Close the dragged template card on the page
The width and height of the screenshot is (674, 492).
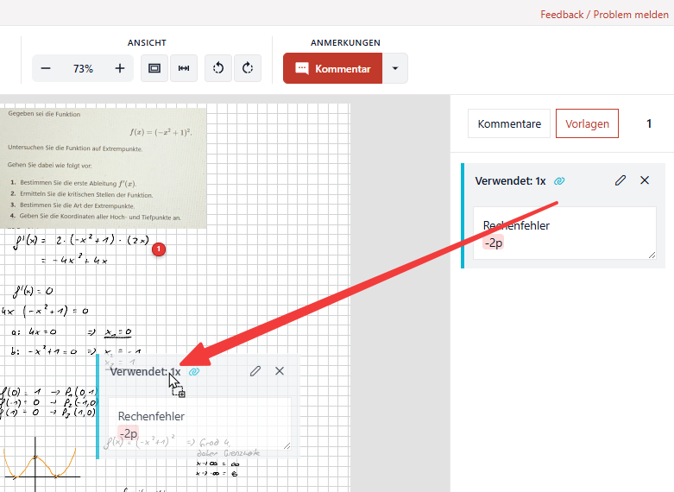[x=280, y=370]
